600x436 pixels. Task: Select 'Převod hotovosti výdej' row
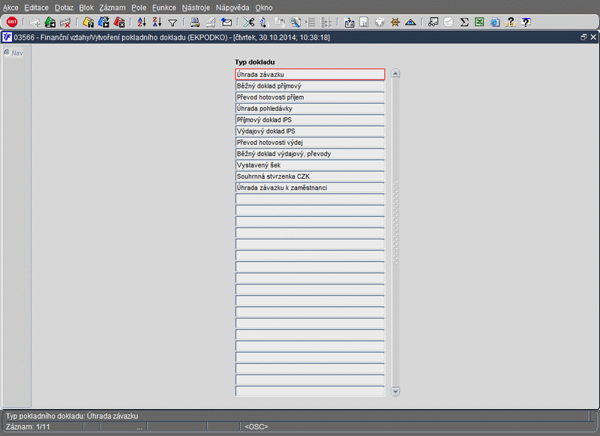click(310, 142)
